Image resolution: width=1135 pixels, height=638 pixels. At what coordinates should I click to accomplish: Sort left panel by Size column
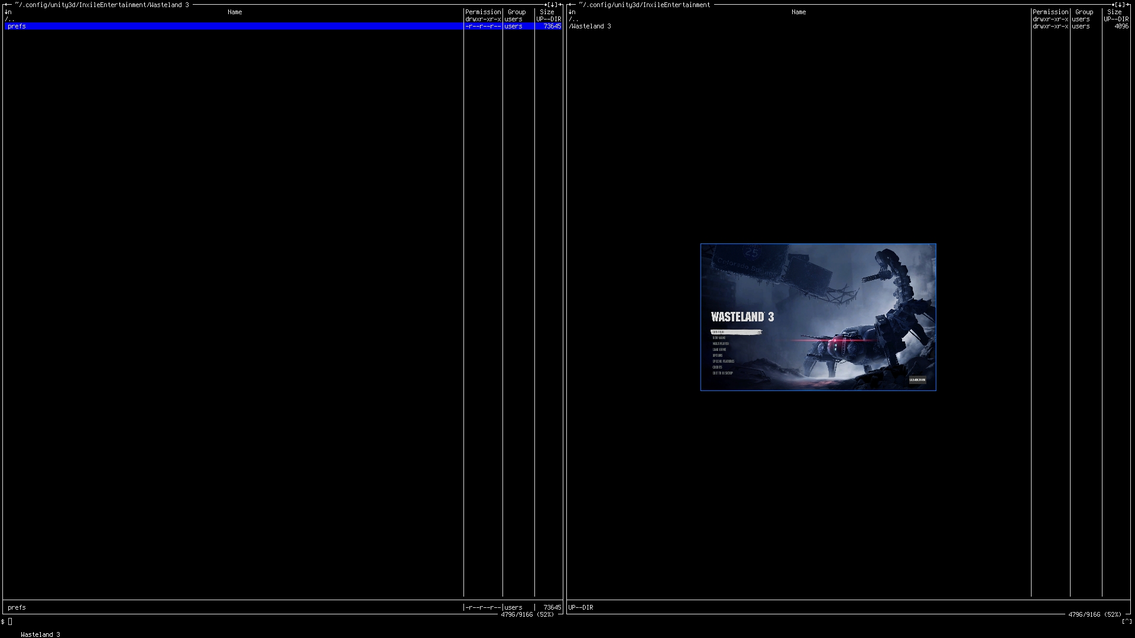point(547,12)
